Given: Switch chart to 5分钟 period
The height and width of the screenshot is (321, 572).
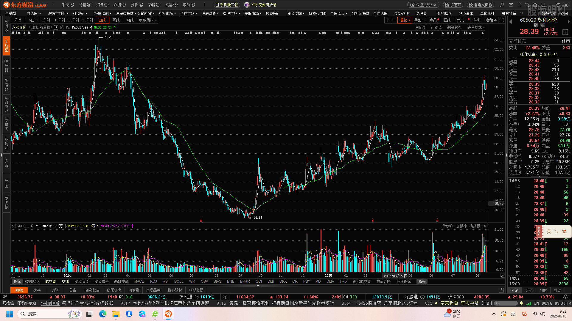Looking at the screenshot, I should [x=46, y=20].
